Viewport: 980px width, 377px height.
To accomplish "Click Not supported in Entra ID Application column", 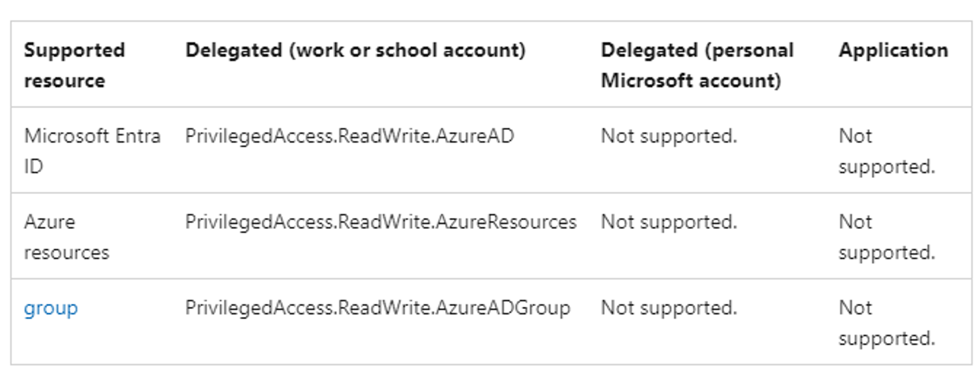I will (887, 151).
